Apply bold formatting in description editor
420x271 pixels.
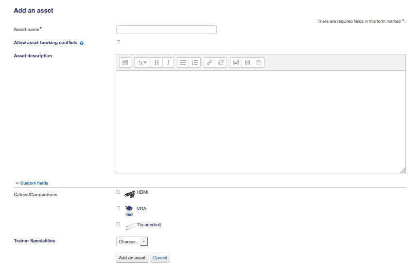point(157,62)
